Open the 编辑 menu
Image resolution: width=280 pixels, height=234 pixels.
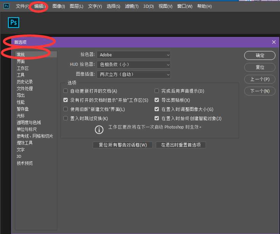[40, 6]
